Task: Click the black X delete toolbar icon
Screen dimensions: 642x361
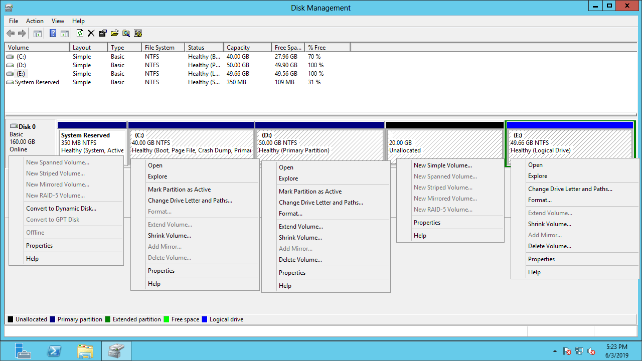Action: pos(91,34)
